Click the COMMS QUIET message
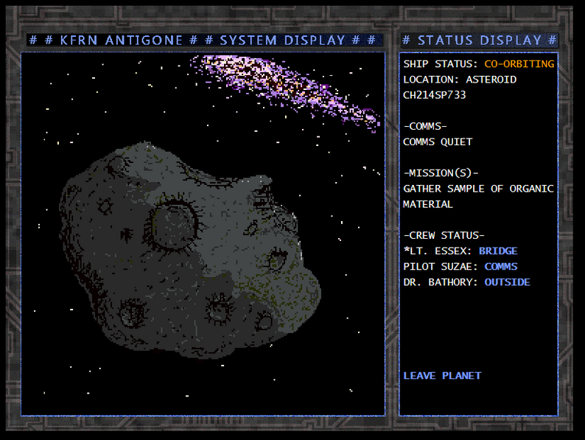This screenshot has height=440, width=585. tap(438, 142)
